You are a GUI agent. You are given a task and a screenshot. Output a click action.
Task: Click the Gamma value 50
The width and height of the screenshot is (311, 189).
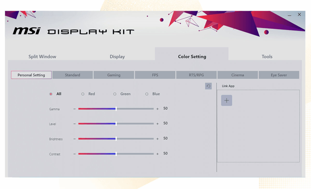pyautogui.click(x=165, y=108)
